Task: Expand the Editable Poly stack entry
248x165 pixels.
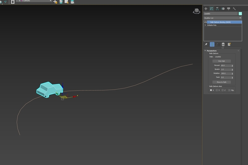Action: (x=205, y=25)
